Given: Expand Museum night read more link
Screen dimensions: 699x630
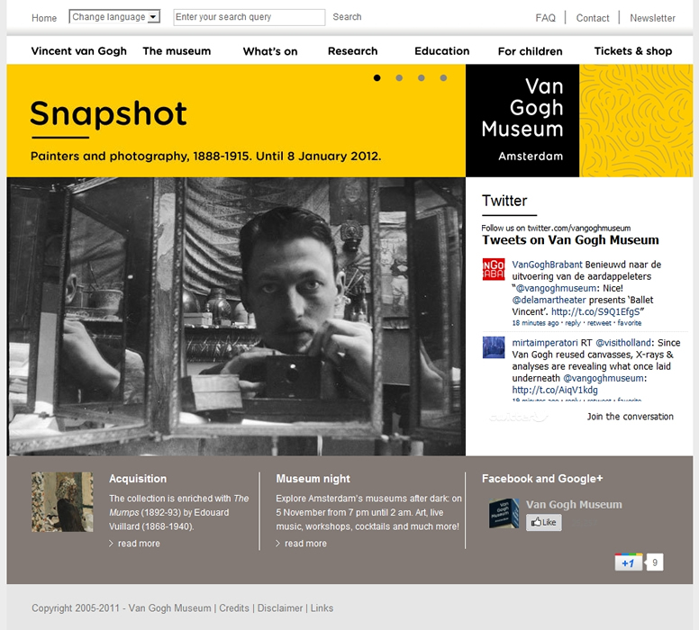Looking at the screenshot, I should (305, 544).
